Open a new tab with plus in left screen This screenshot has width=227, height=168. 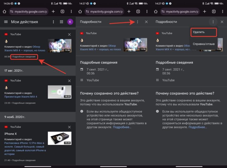pos(53,12)
